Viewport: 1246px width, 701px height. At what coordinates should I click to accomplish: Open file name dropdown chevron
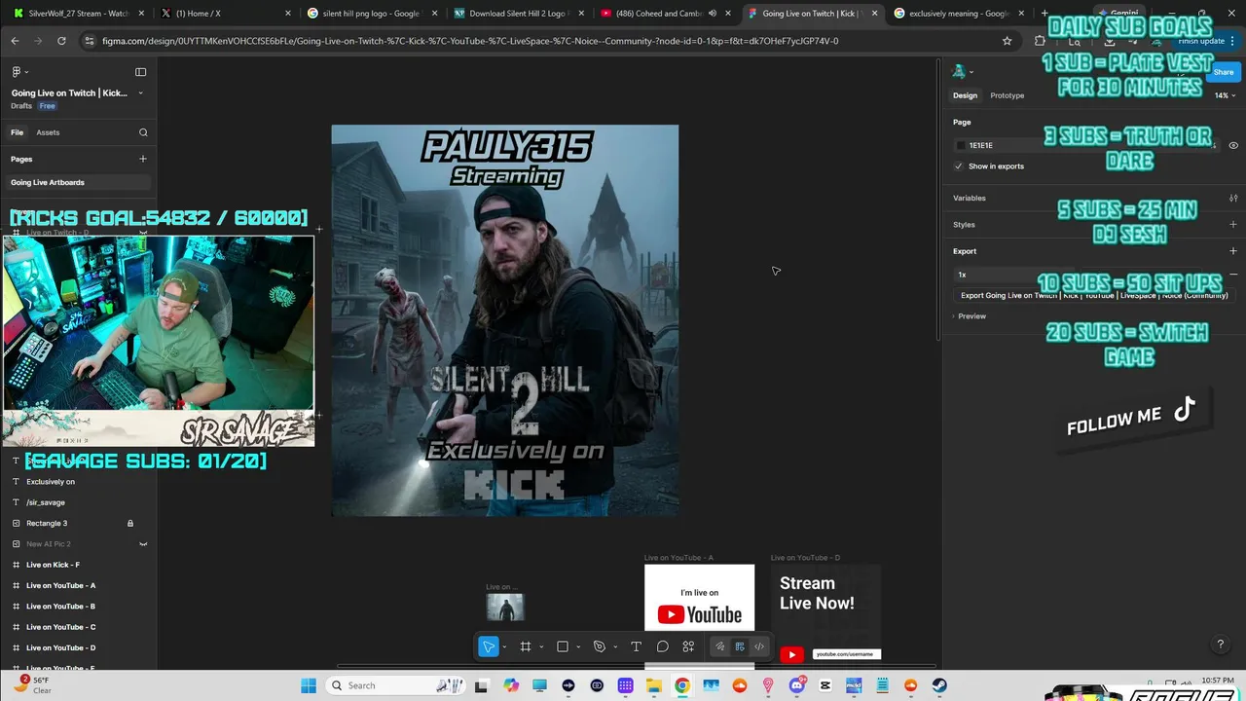point(140,93)
